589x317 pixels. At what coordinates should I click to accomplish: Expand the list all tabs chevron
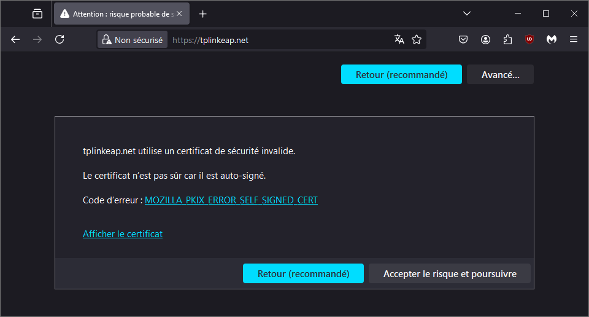(x=466, y=14)
